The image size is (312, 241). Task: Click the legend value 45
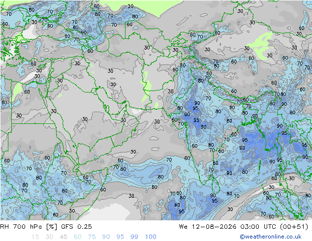63,237
